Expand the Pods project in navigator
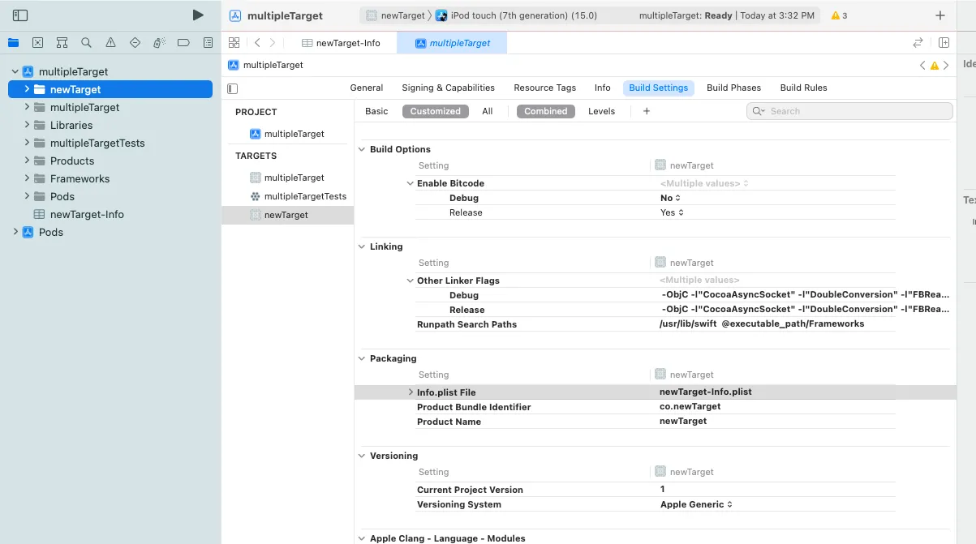The height and width of the screenshot is (544, 976). (15, 232)
